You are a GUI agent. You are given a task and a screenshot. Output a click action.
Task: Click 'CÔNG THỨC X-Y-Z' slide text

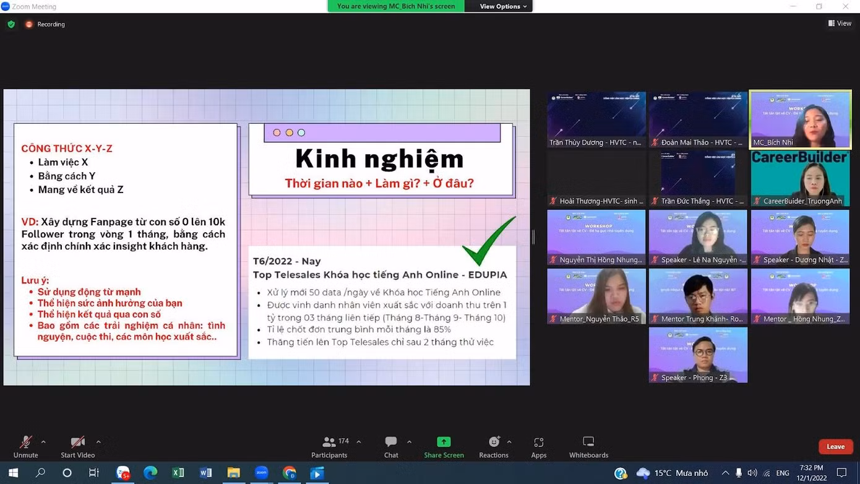[67, 149]
